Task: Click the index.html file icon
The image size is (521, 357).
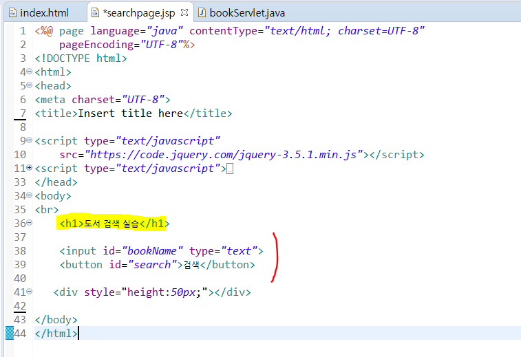Action: pos(12,13)
